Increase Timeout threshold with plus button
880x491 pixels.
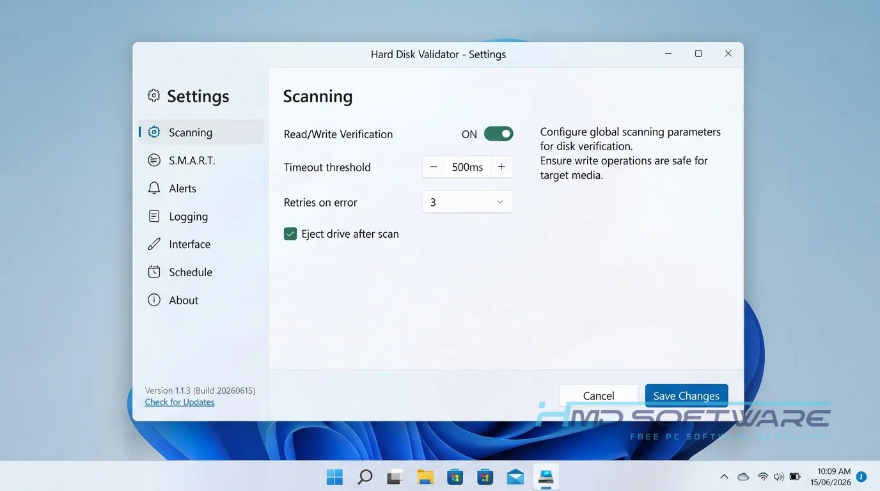pos(501,167)
